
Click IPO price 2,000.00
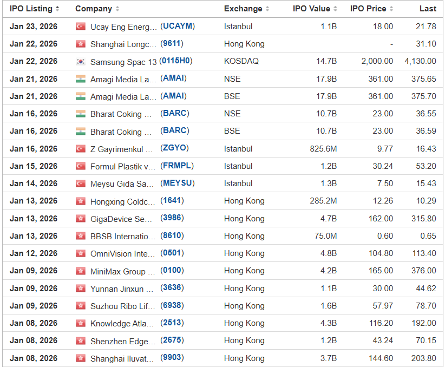[x=377, y=61]
